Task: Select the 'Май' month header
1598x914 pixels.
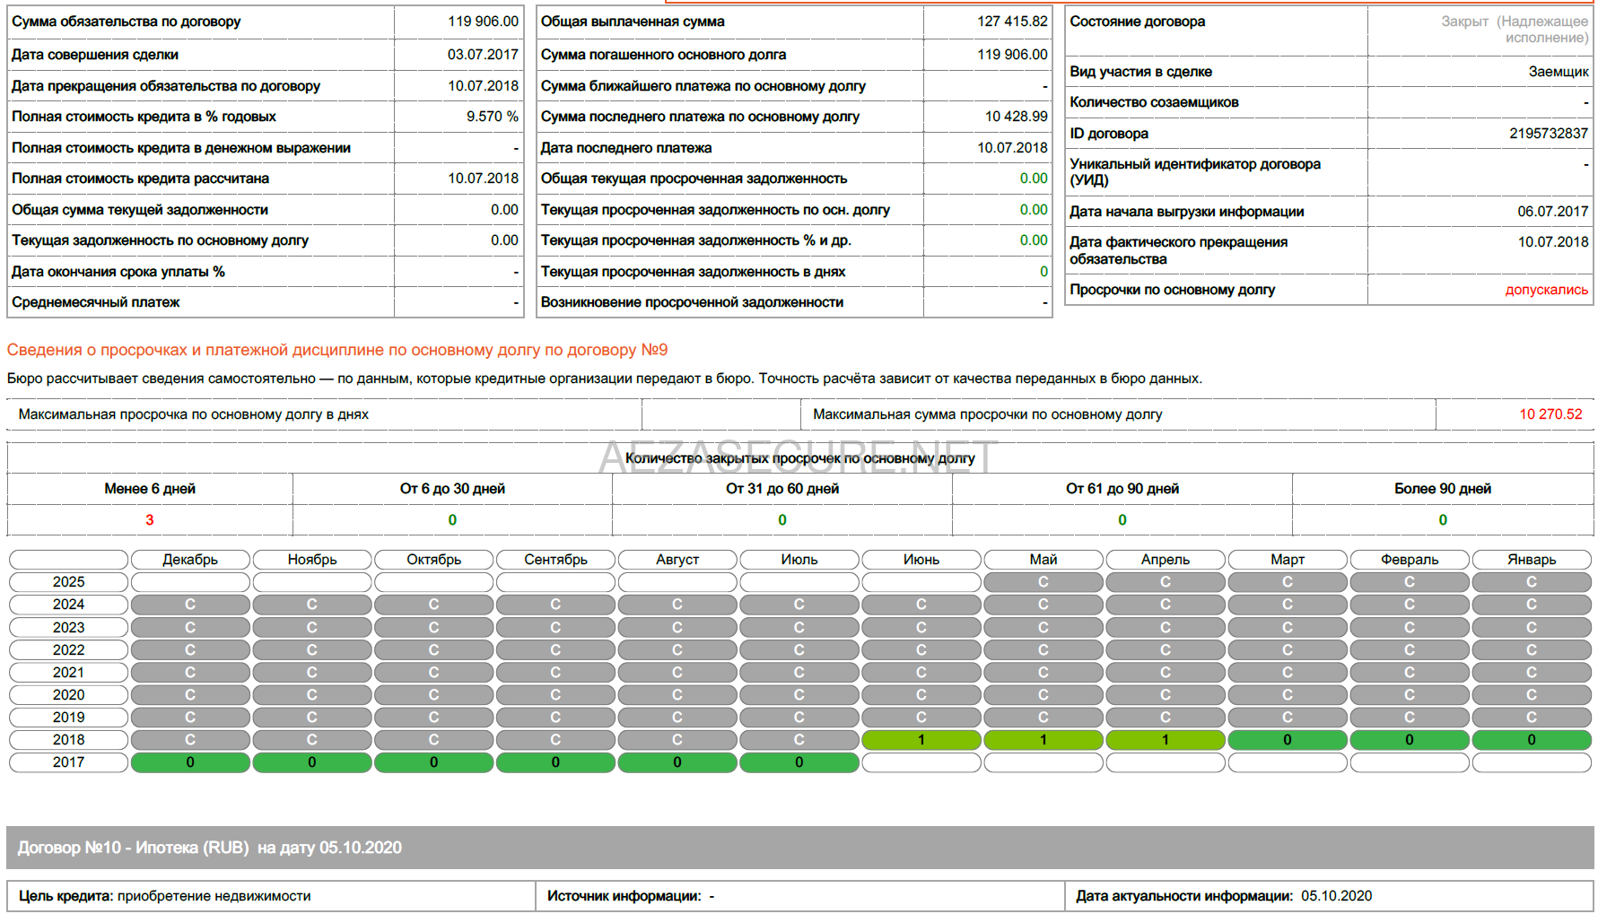Action: point(1044,560)
